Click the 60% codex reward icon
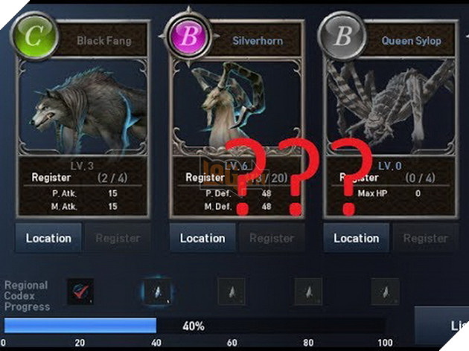The height and width of the screenshot is (351, 469). pyautogui.click(x=232, y=292)
